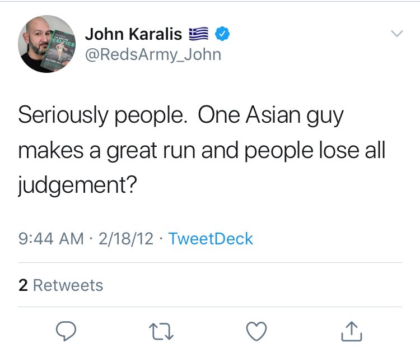
Task: Click the 2/18/12 date
Action: pyautogui.click(x=125, y=239)
